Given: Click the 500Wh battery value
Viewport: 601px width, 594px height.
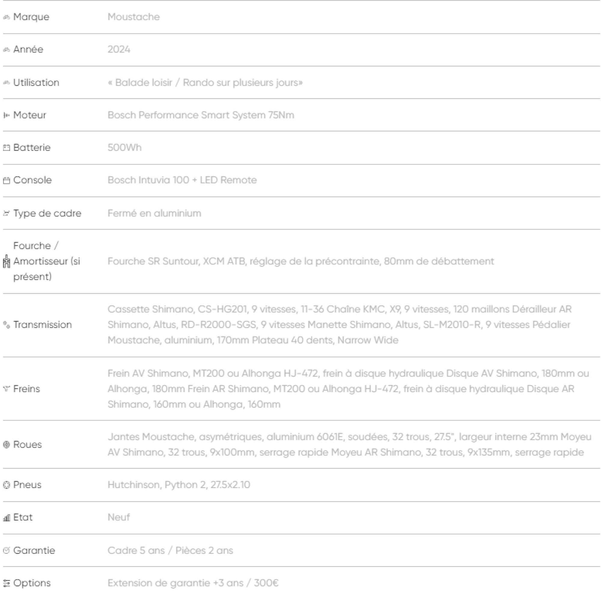Looking at the screenshot, I should coord(124,147).
